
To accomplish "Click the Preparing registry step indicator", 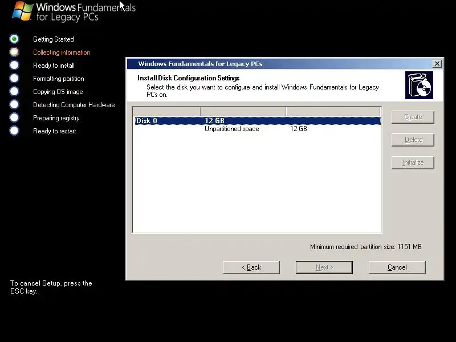I will (14, 117).
